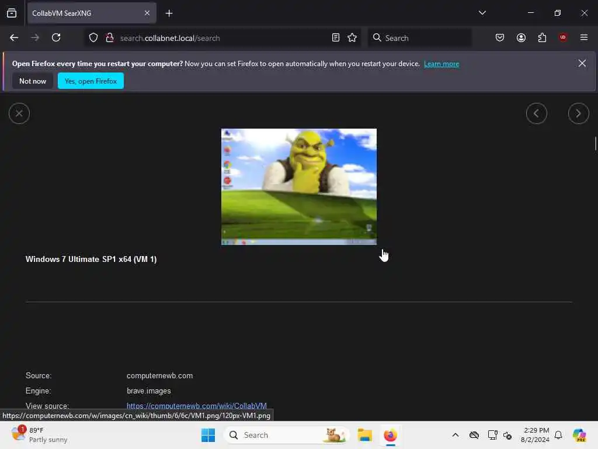
Task: Go forward one page
Action: [35, 38]
